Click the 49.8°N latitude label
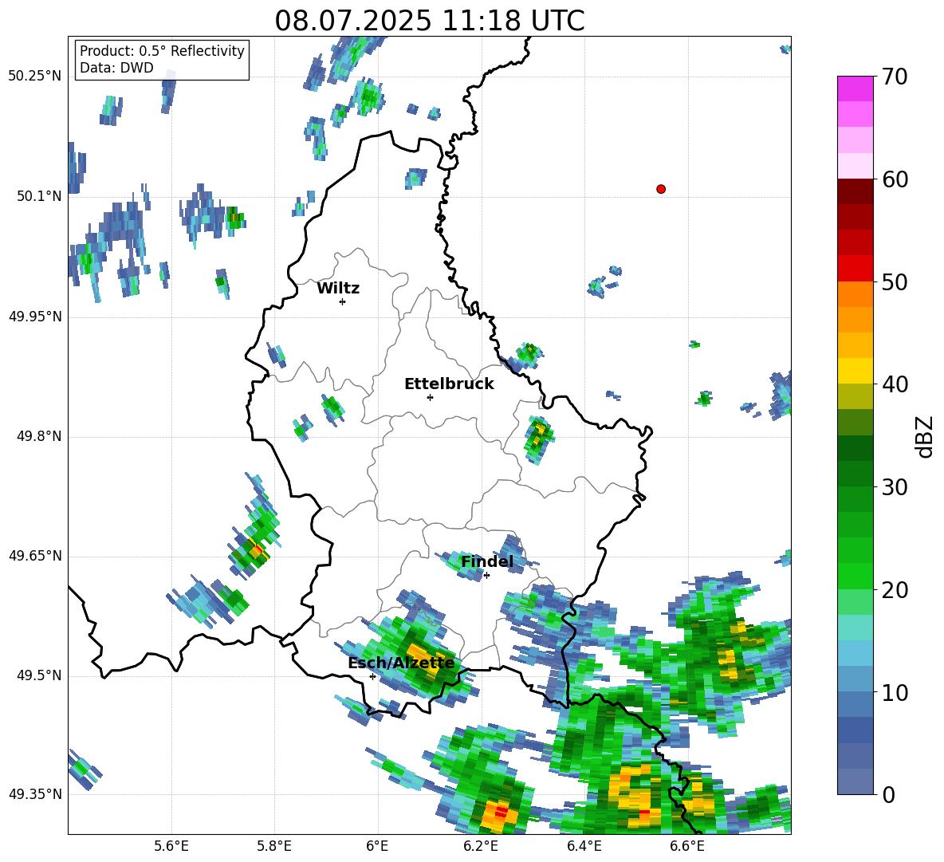Screen dimensions: 944x862 point(38,436)
